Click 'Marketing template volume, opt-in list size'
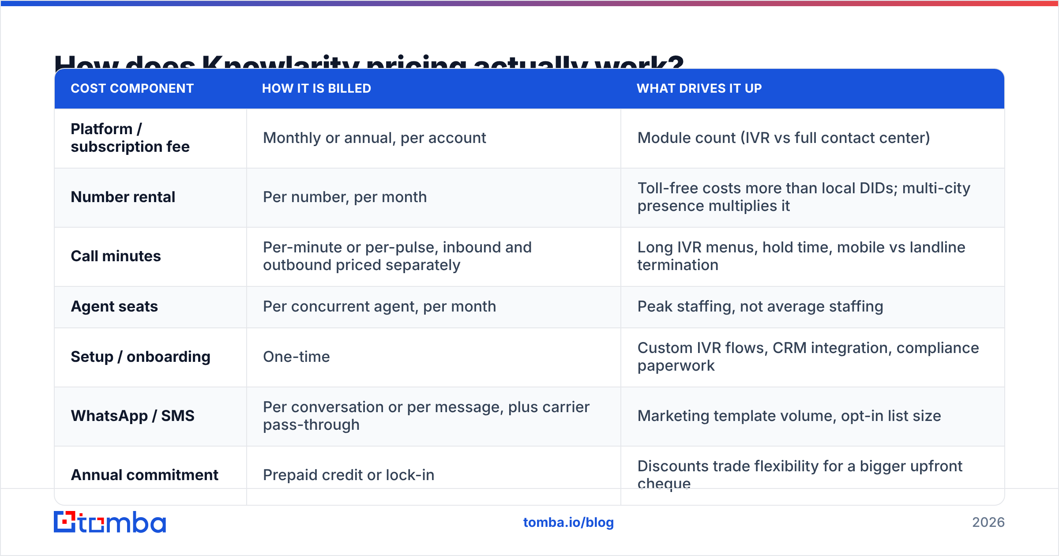This screenshot has height=556, width=1059. pyautogui.click(x=789, y=416)
